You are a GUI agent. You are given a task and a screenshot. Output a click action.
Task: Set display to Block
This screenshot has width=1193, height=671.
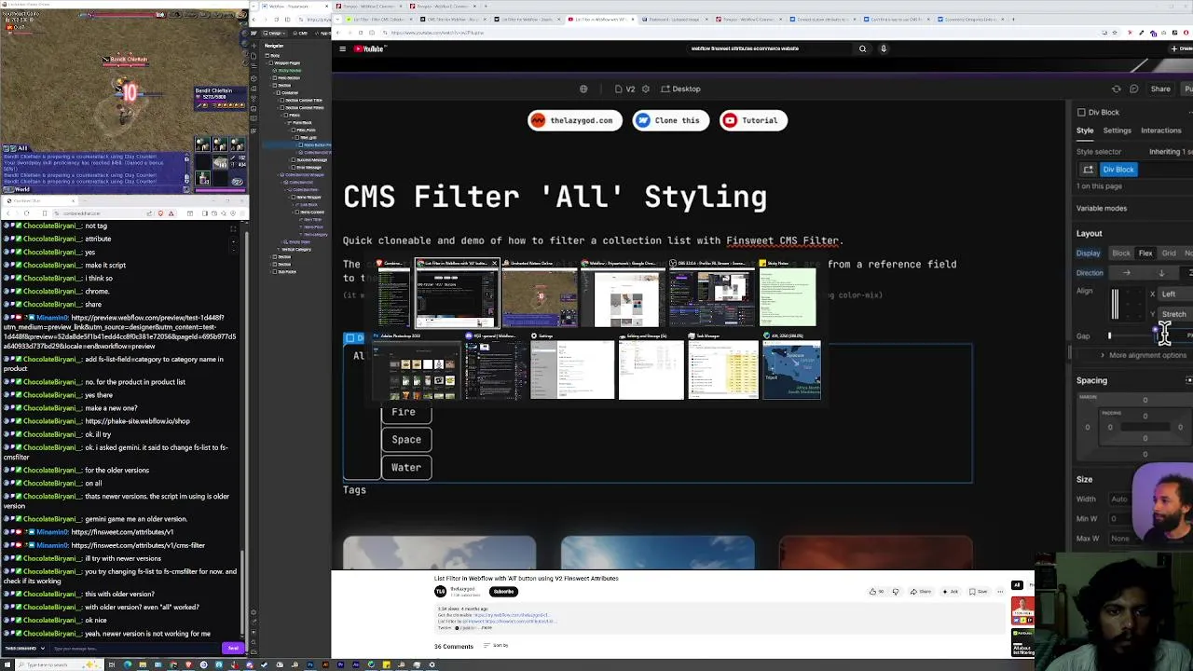pyautogui.click(x=1121, y=253)
